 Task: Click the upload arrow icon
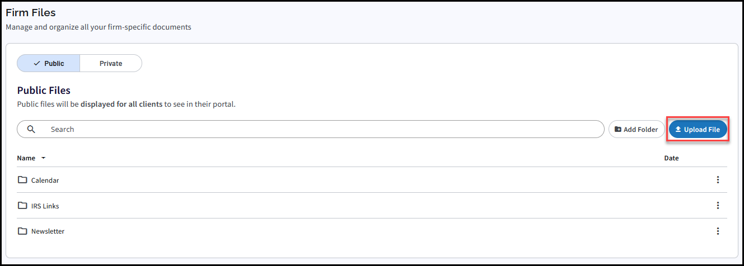tap(678, 129)
